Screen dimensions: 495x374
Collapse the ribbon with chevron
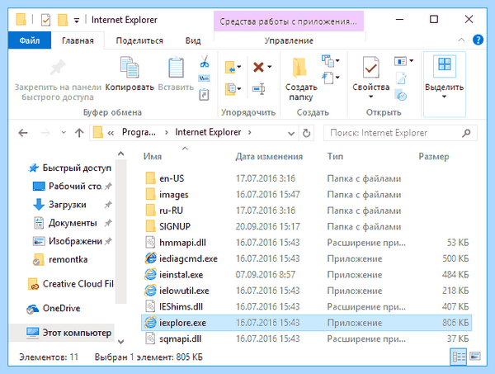click(461, 40)
